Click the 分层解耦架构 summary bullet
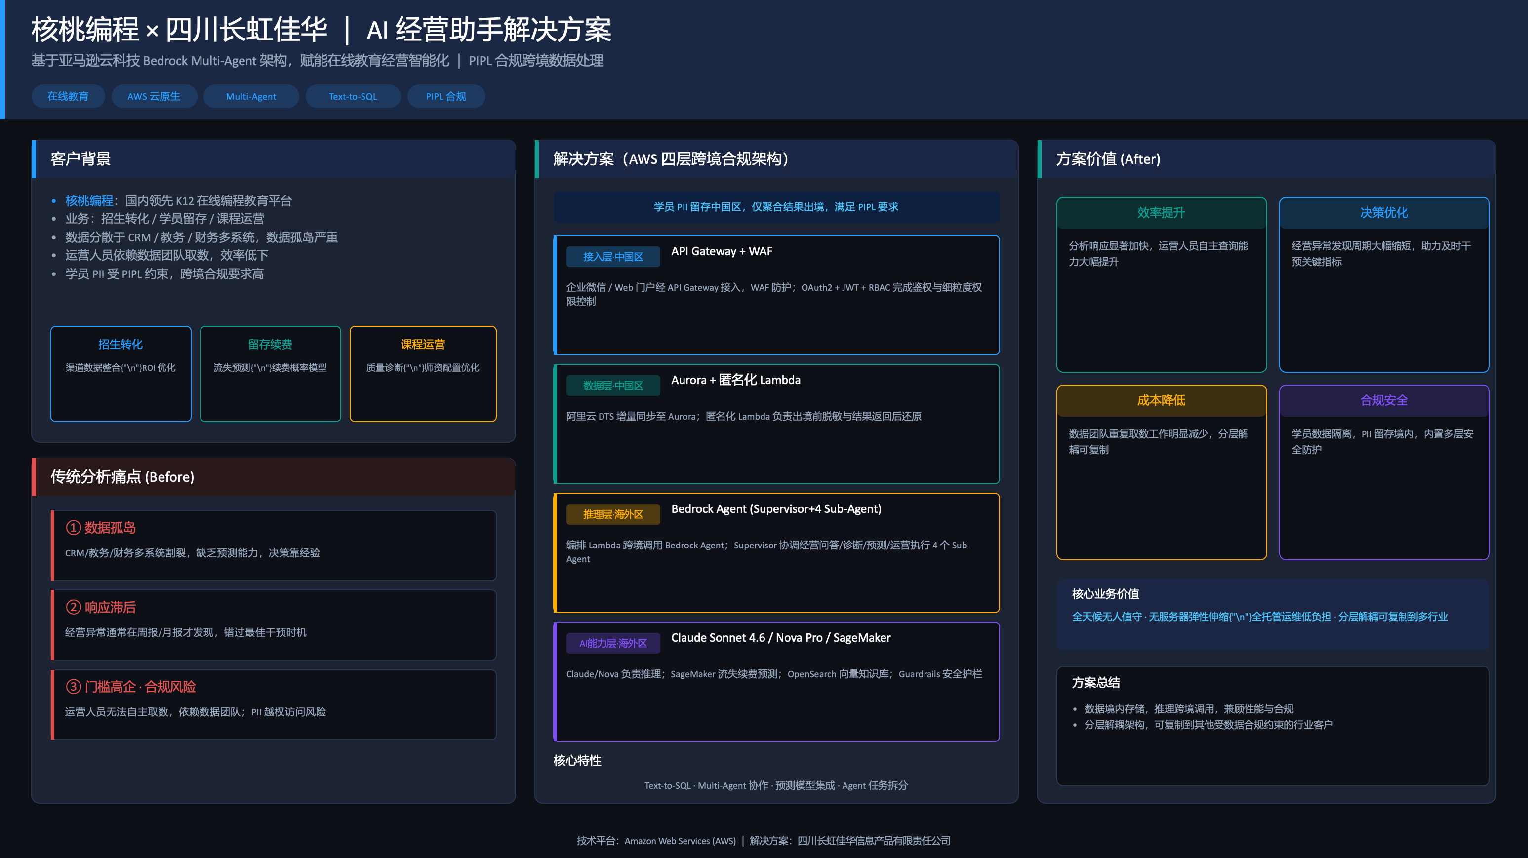This screenshot has height=858, width=1528. (x=1209, y=725)
